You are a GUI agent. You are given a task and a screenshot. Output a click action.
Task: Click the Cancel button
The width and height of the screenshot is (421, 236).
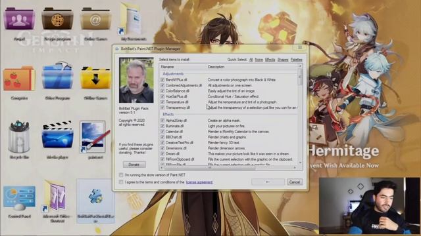pos(295,182)
